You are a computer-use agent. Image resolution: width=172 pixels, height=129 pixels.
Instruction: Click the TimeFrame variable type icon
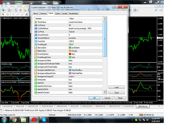[x=36, y=22]
